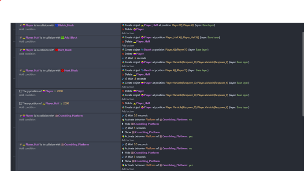
Task: Click red X icon in y position of Player event
Action: pos(123,91)
